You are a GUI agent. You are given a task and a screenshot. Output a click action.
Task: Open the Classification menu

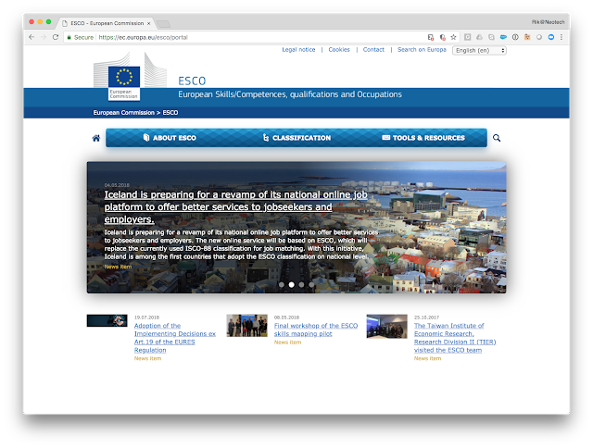pyautogui.click(x=296, y=138)
